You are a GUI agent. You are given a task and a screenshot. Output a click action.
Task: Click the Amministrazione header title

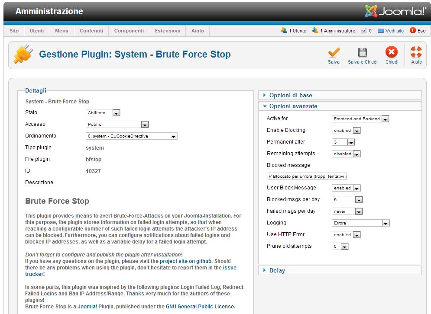(49, 11)
